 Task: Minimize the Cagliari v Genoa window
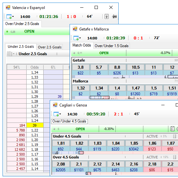pos(163,105)
